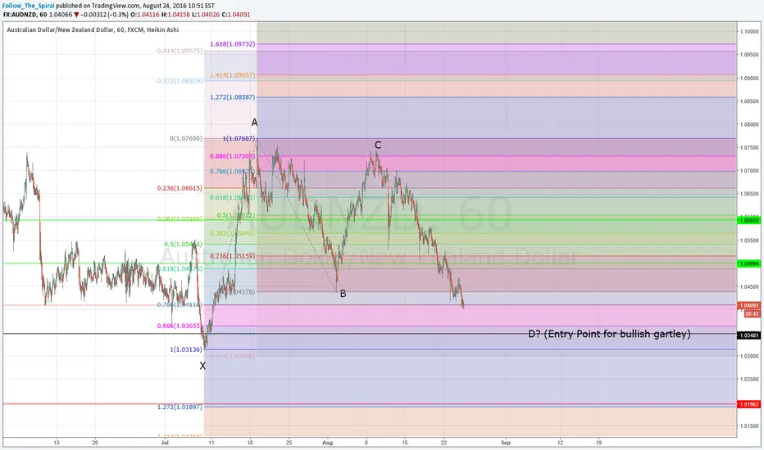The image size is (764, 450).
Task: Select the black 1.03481 price tag
Action: pyautogui.click(x=749, y=335)
